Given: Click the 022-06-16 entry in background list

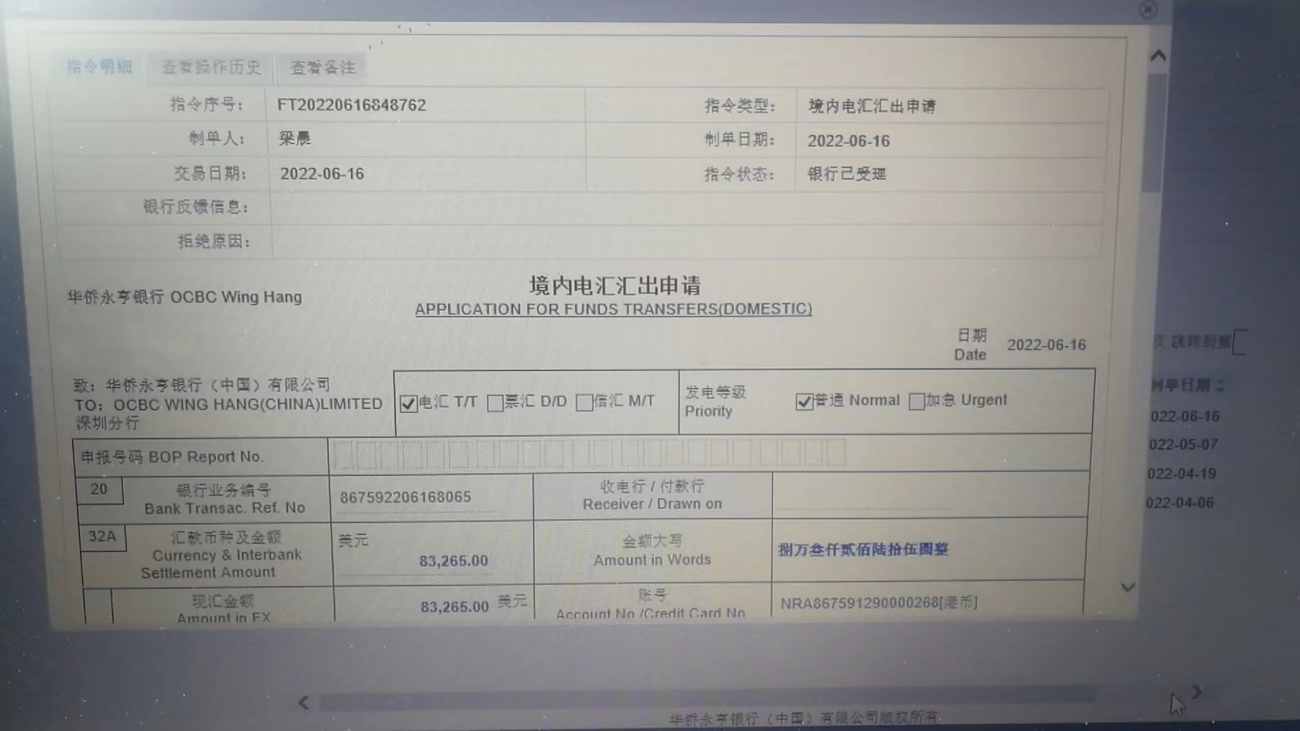Looking at the screenshot, I should (1185, 416).
